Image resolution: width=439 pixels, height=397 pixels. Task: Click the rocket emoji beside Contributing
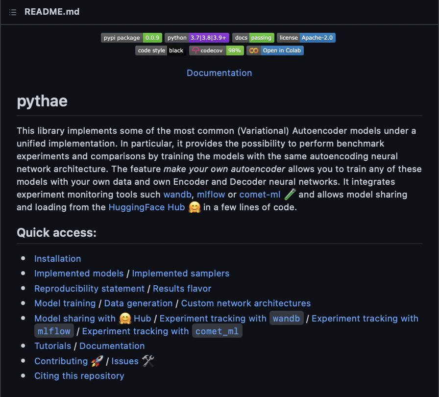[97, 361]
